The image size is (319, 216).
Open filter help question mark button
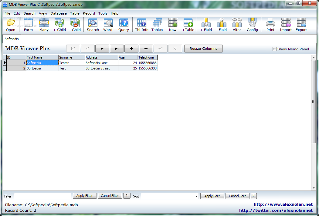pyautogui.click(x=127, y=196)
